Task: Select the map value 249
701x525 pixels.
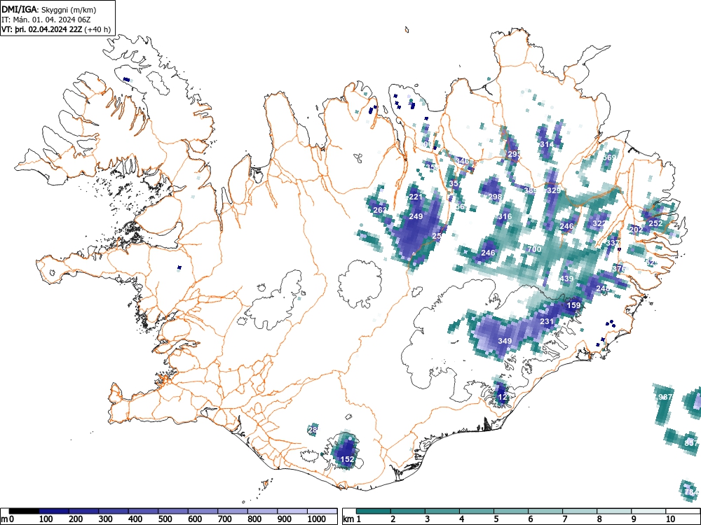Action: [416, 216]
